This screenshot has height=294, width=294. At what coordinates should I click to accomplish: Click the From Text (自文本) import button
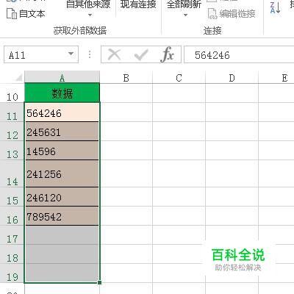(x=26, y=14)
